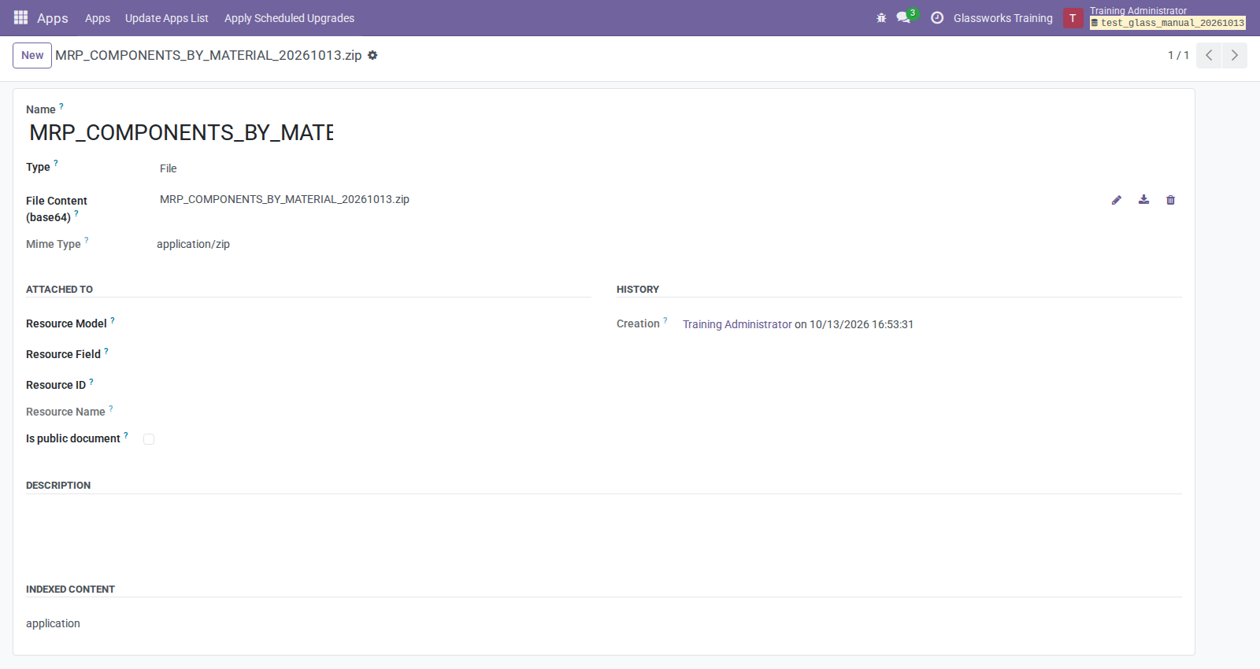Click the Name input field
The height and width of the screenshot is (669, 1260).
pyautogui.click(x=181, y=132)
